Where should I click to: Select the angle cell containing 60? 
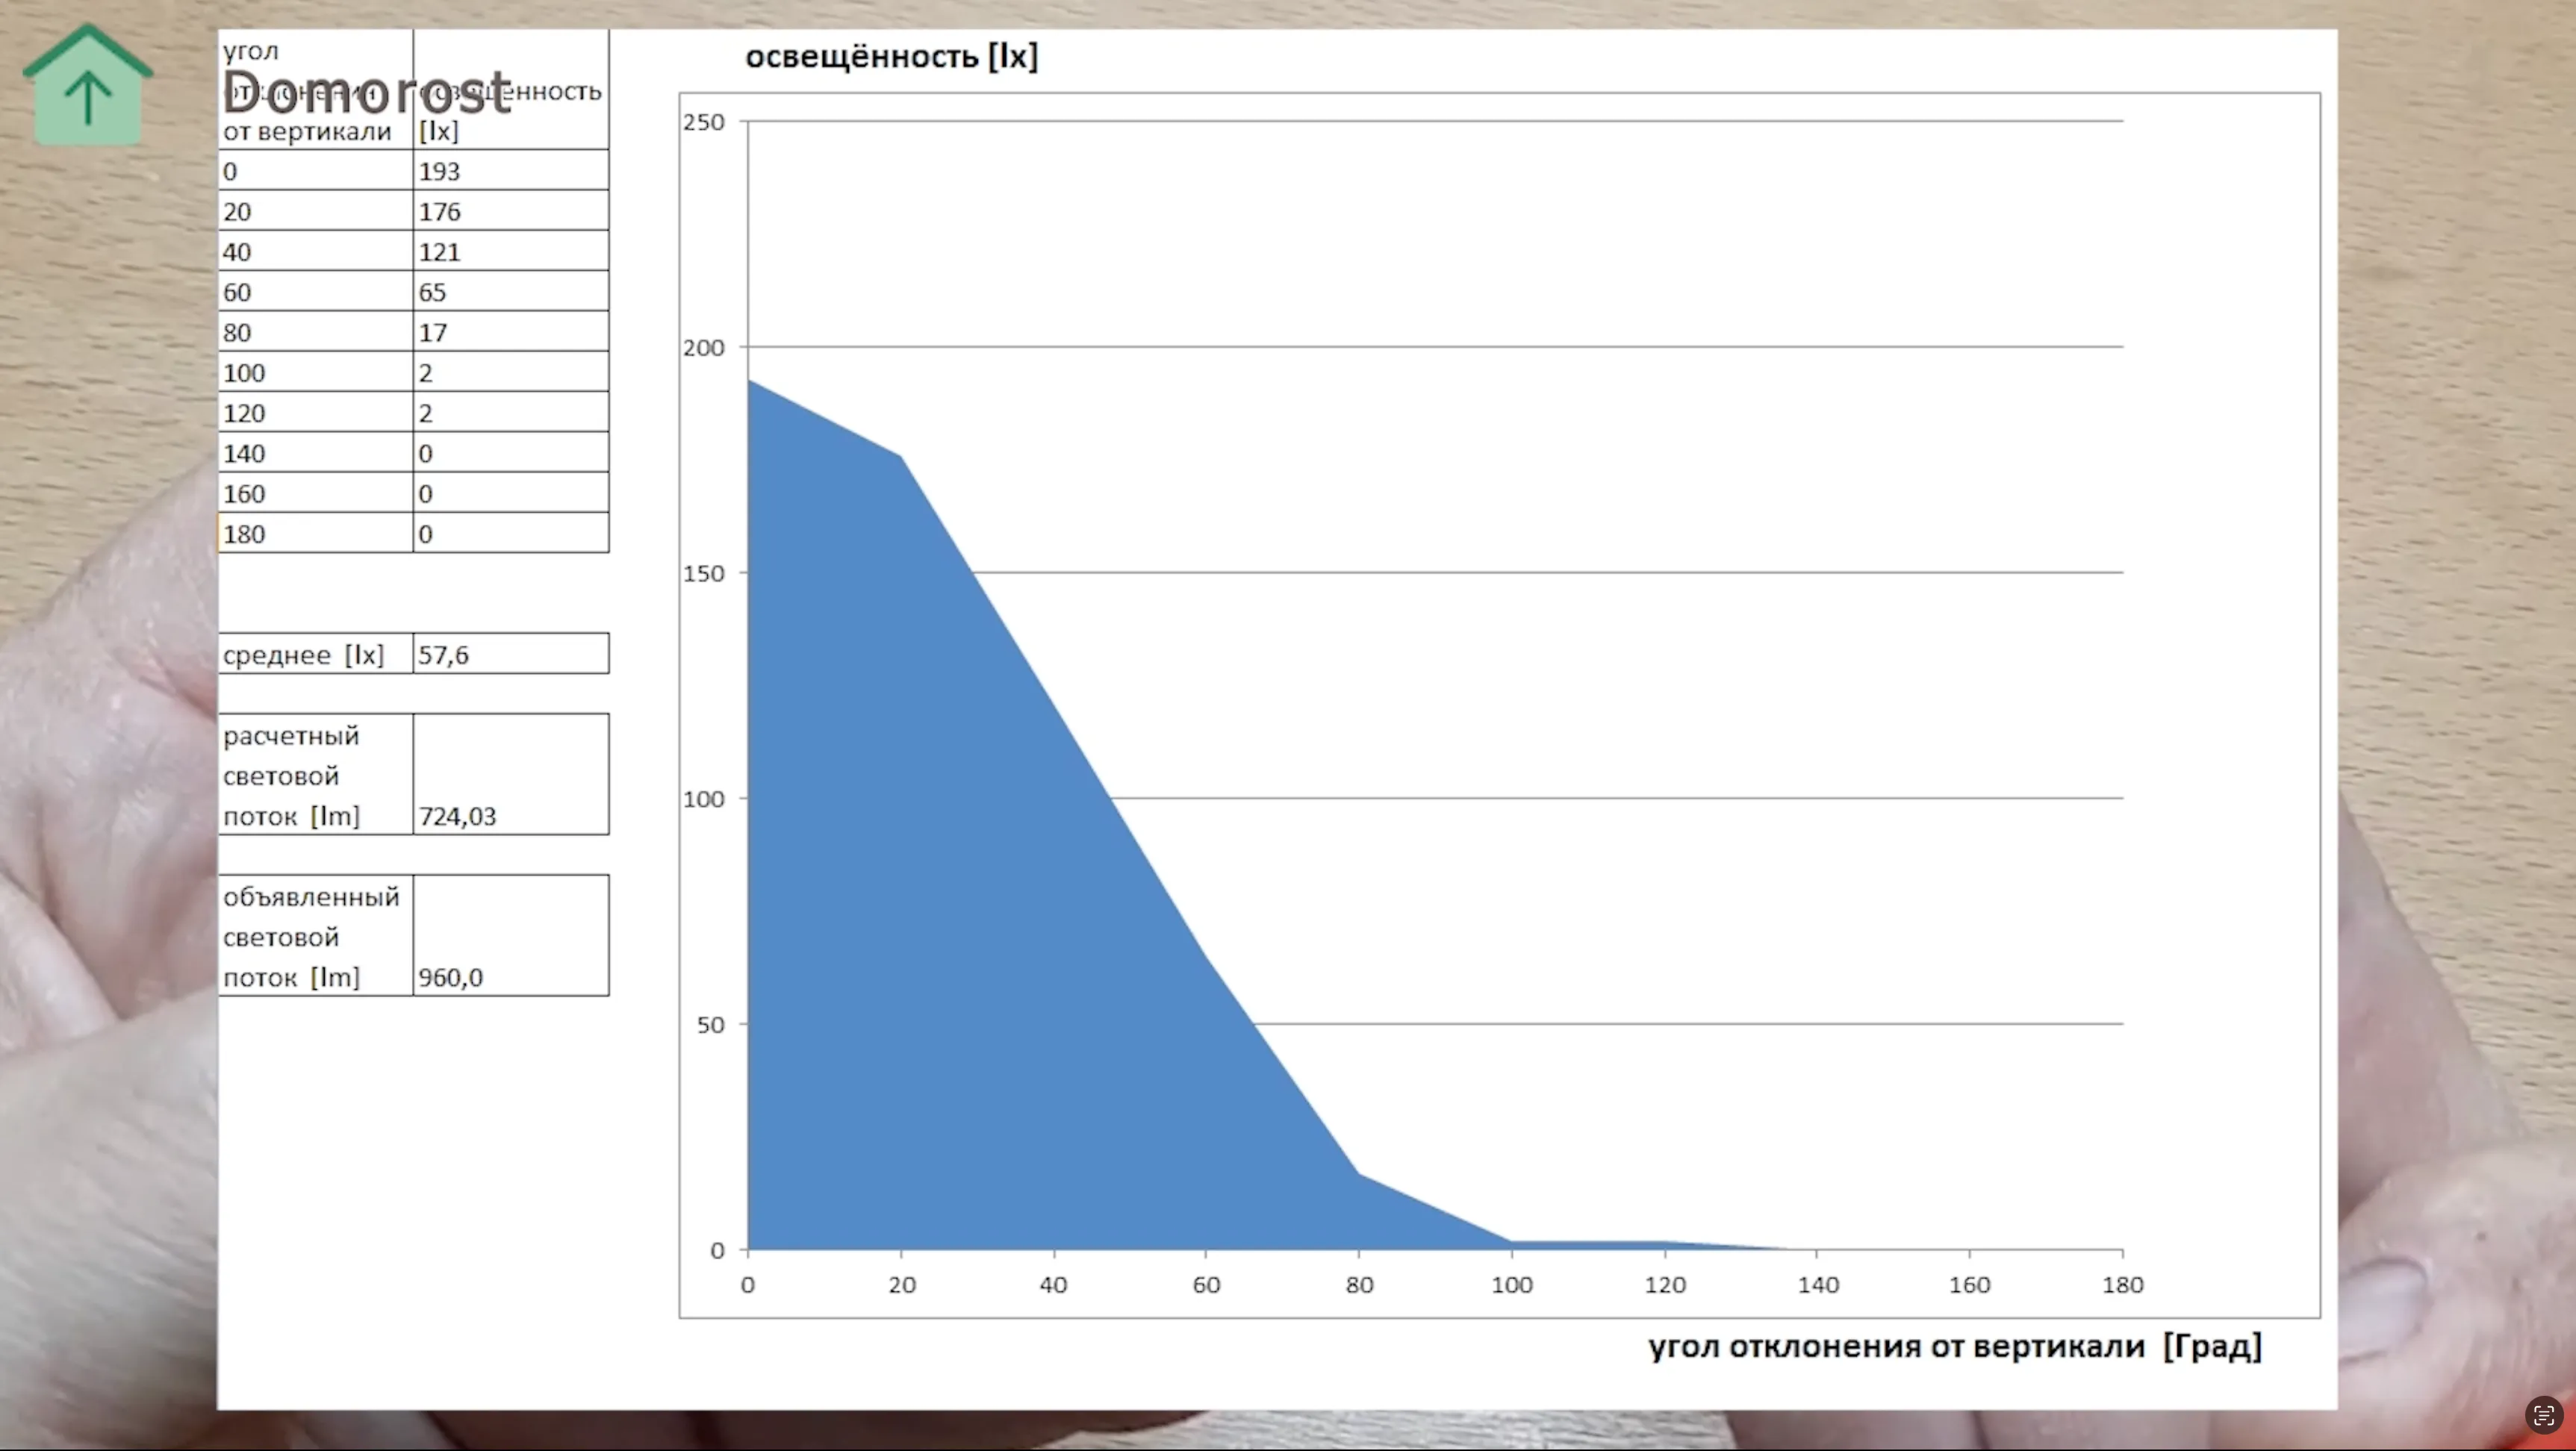[315, 292]
